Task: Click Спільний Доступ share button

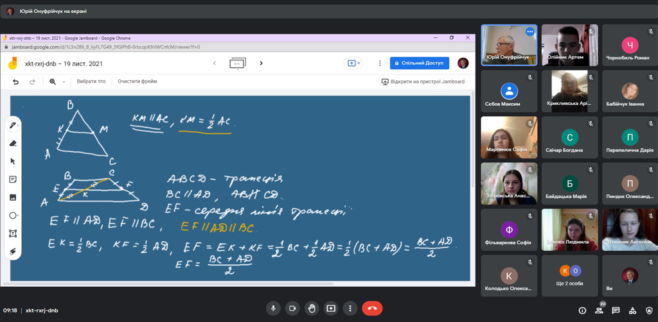Action: coord(420,64)
